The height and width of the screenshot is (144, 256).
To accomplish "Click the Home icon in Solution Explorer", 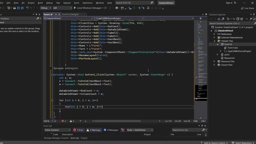I will [x=219, y=19].
